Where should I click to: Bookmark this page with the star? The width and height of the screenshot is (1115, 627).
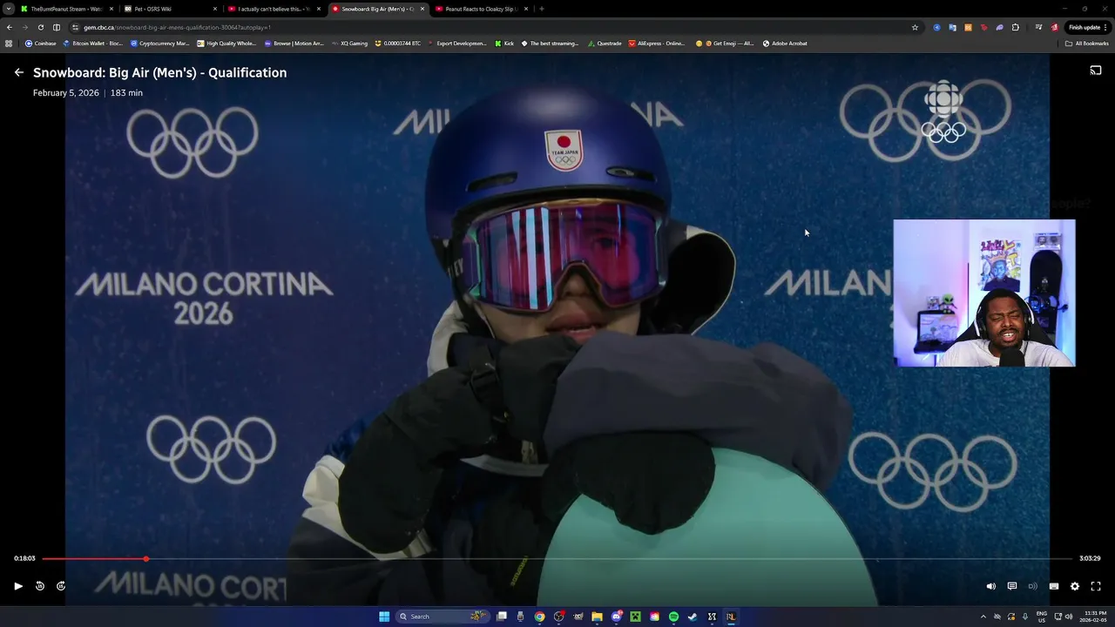[x=915, y=27]
